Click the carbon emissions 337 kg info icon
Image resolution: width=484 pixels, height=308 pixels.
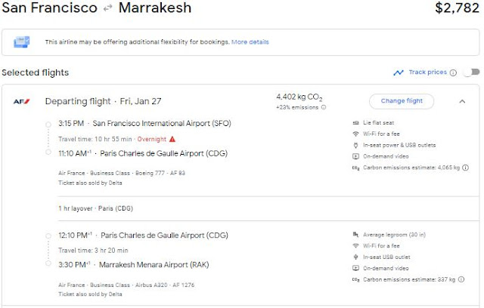click(x=471, y=279)
